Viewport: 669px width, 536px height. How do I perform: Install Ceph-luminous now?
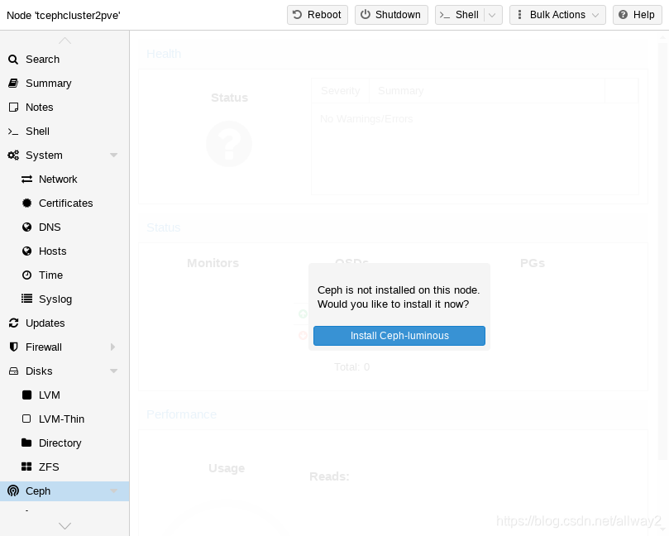click(399, 336)
